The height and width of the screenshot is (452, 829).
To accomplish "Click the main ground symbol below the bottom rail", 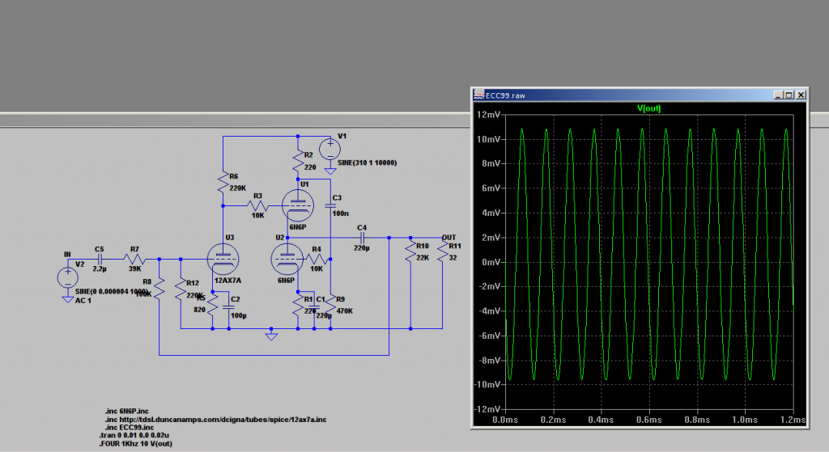I will [271, 336].
